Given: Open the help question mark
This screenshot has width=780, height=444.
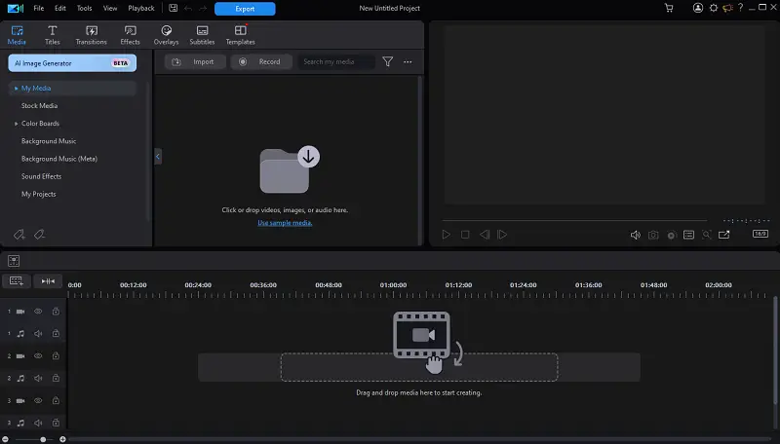Looking at the screenshot, I should coord(740,8).
